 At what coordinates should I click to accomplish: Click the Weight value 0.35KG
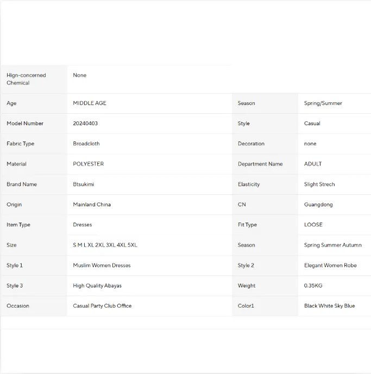[313, 285]
